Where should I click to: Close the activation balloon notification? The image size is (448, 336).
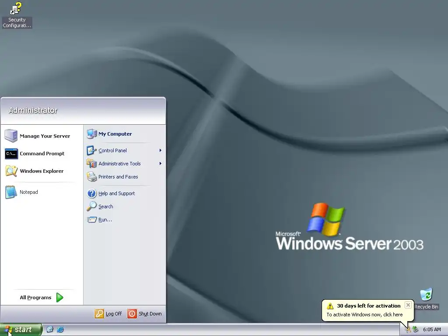tap(408, 305)
